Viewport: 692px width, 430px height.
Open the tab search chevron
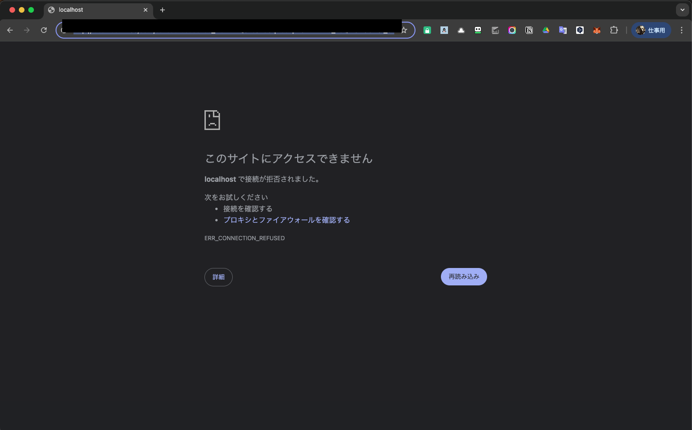click(x=682, y=10)
